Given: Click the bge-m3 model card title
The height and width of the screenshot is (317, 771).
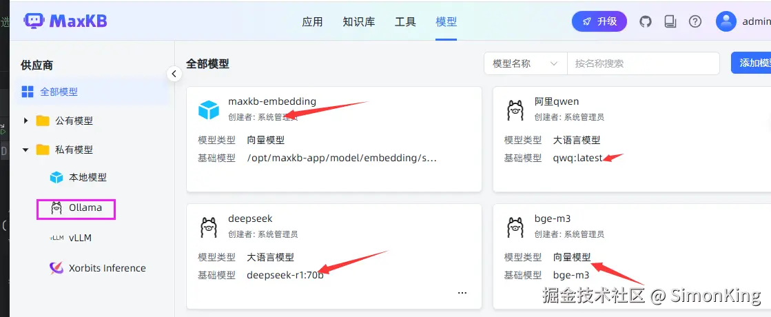Looking at the screenshot, I should point(552,218).
